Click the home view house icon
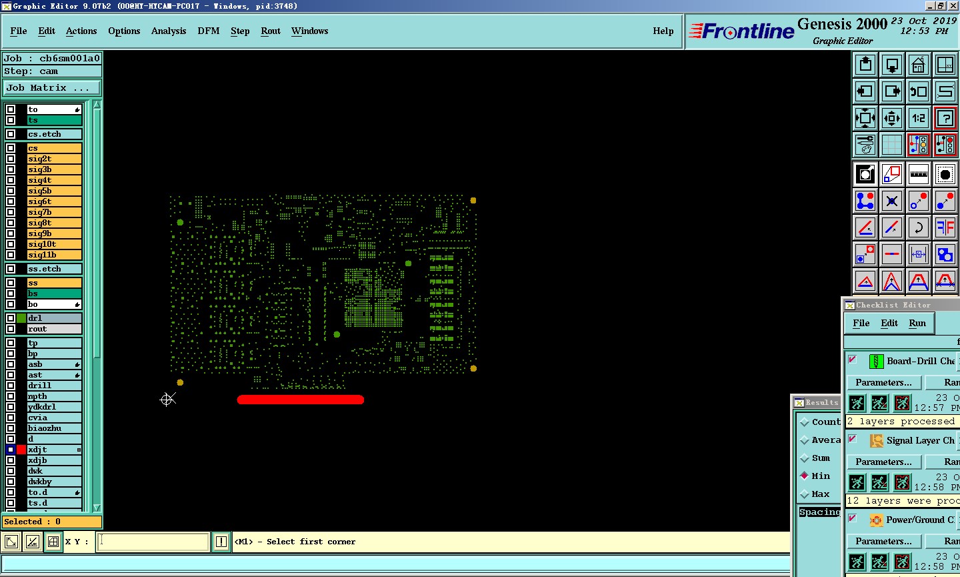The width and height of the screenshot is (960, 577). tap(919, 65)
